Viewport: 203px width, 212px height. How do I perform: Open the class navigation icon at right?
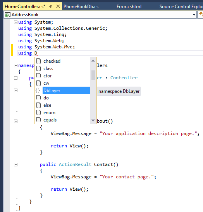point(201,14)
